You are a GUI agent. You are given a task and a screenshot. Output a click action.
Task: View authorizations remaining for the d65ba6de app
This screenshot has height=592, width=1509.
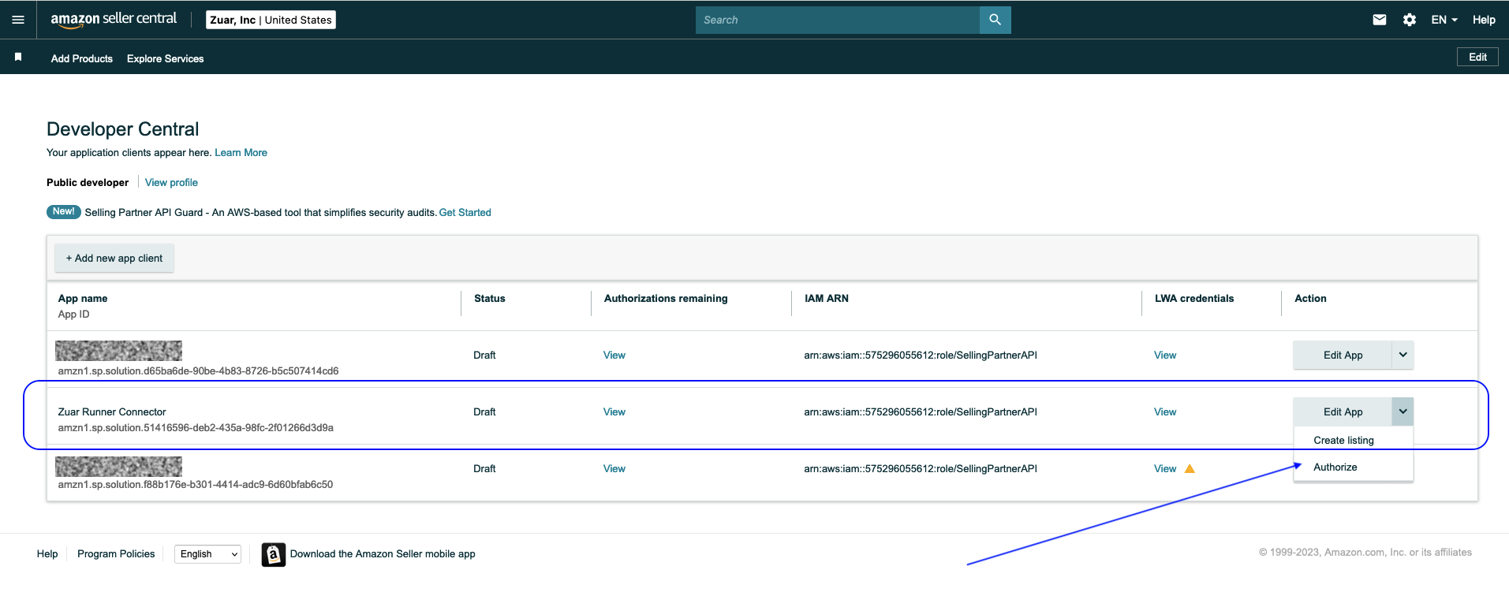click(614, 355)
